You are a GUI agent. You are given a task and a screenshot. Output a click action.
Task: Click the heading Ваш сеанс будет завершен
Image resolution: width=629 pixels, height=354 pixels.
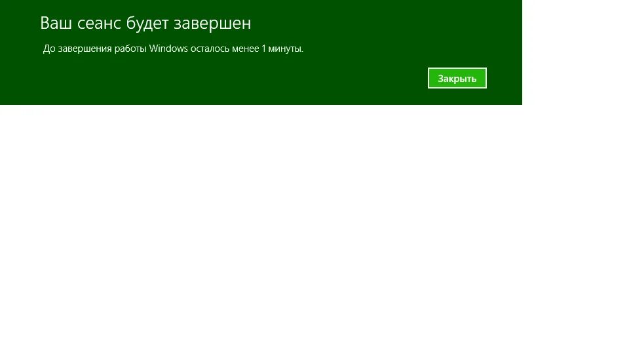click(145, 24)
